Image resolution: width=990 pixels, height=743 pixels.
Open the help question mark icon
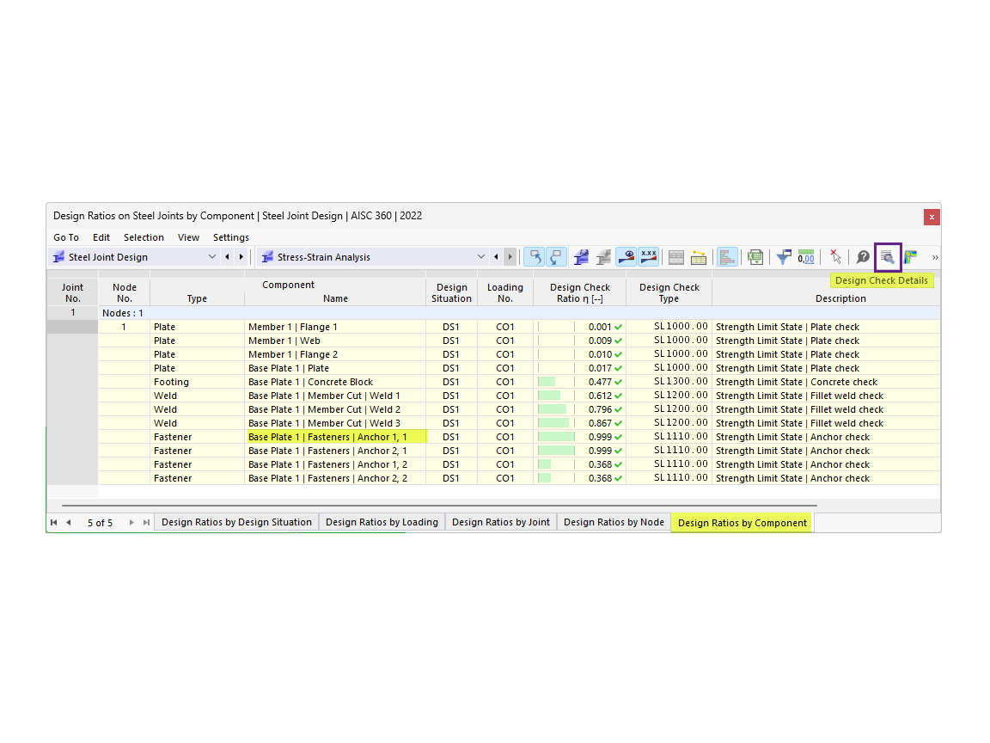(863, 257)
